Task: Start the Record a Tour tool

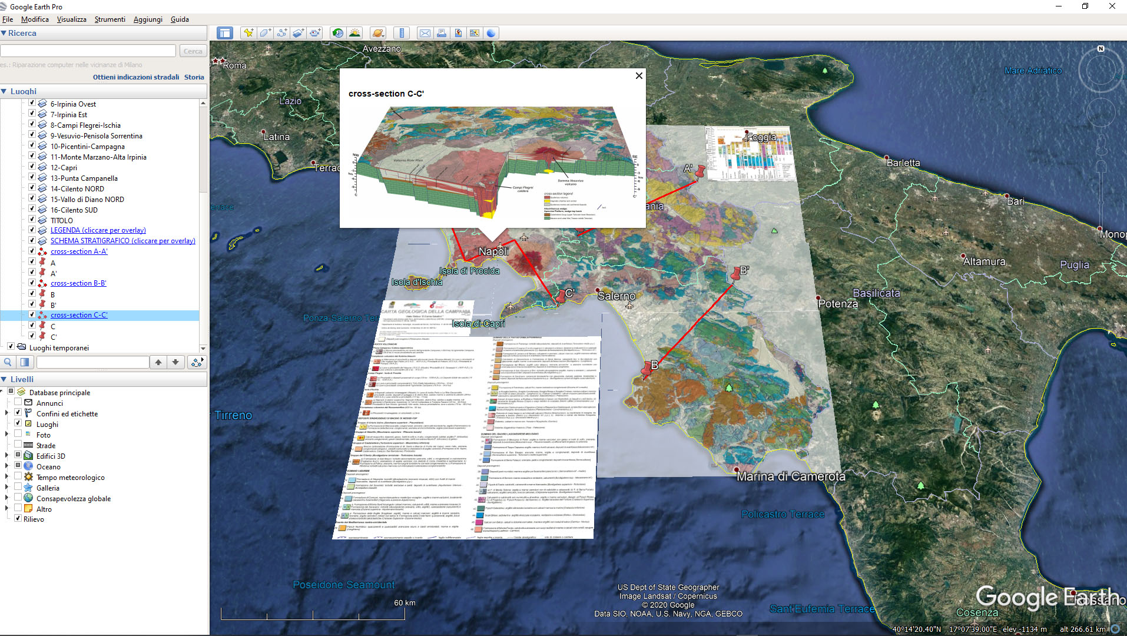Action: coord(315,33)
